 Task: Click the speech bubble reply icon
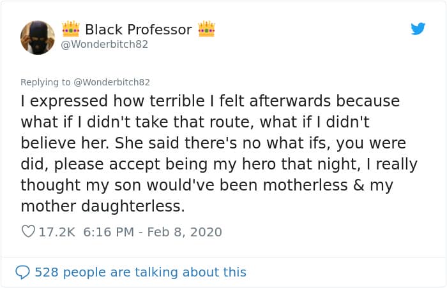[x=22, y=272]
